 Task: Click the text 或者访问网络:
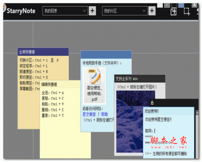click(93, 109)
